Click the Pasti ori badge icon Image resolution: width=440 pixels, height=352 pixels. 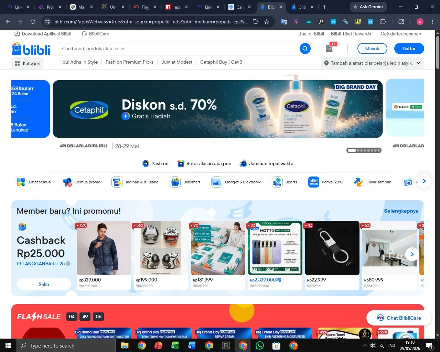pyautogui.click(x=146, y=163)
